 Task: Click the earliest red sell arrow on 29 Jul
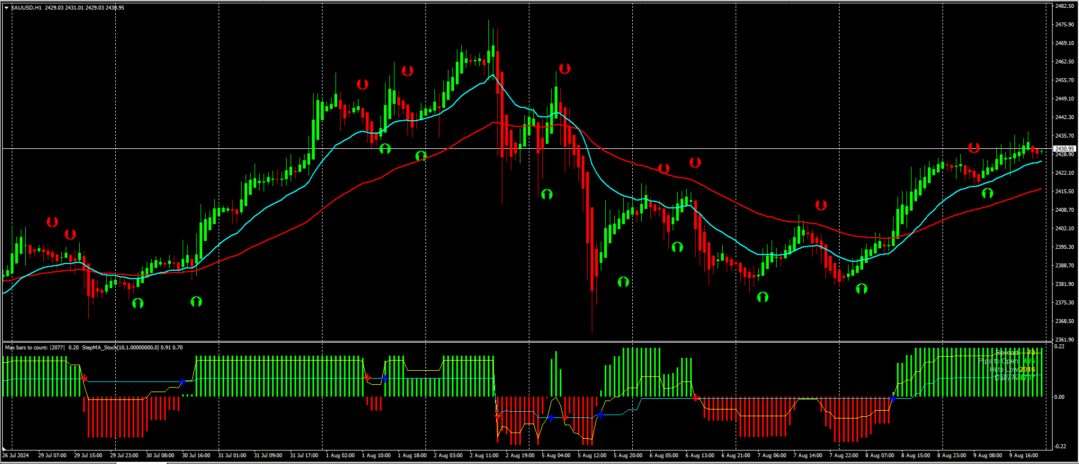point(52,222)
